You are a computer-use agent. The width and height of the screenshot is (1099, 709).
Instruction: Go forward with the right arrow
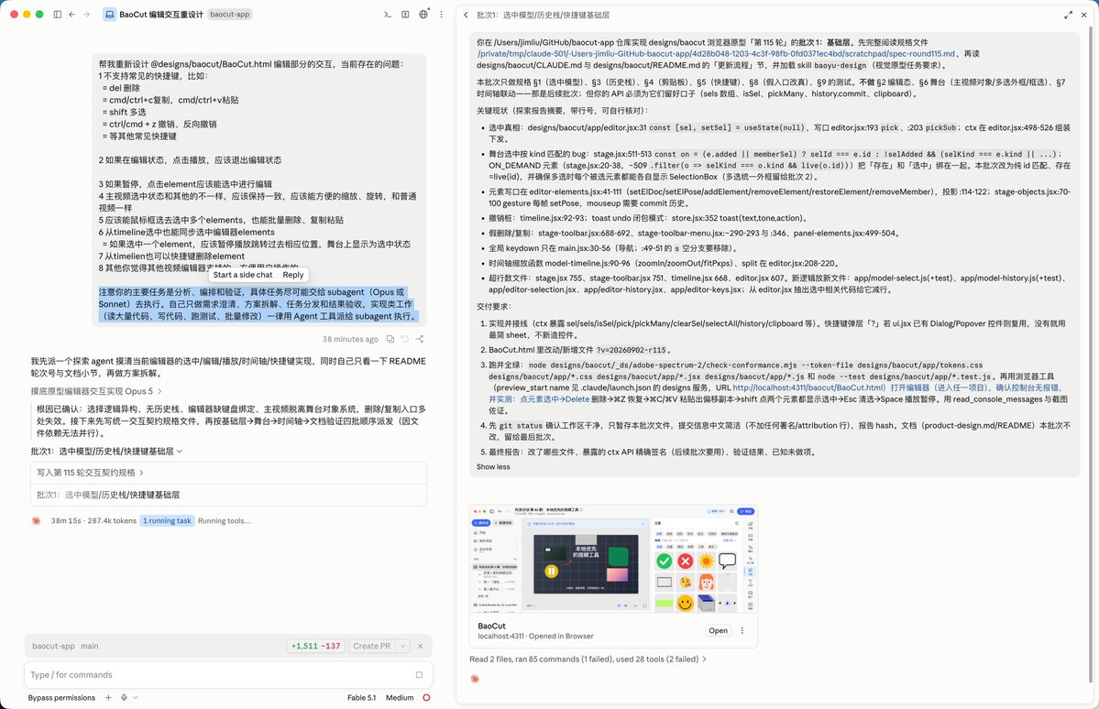point(86,14)
